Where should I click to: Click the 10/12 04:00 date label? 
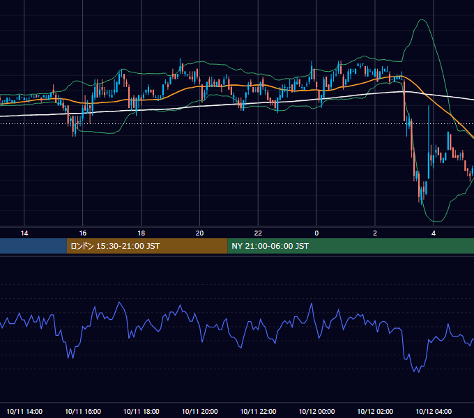coord(434,411)
